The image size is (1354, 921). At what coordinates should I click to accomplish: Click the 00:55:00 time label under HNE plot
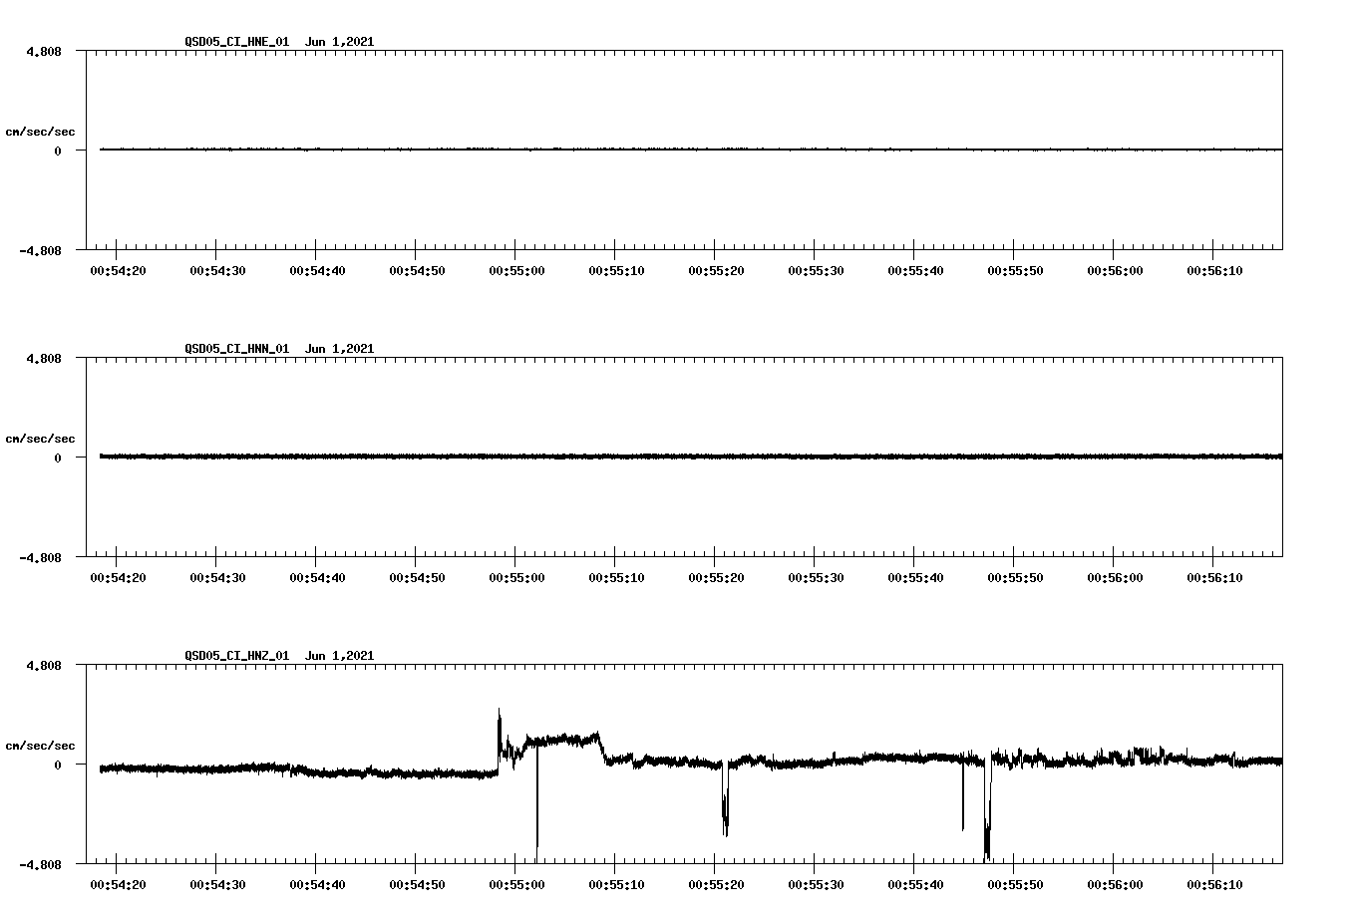[516, 271]
